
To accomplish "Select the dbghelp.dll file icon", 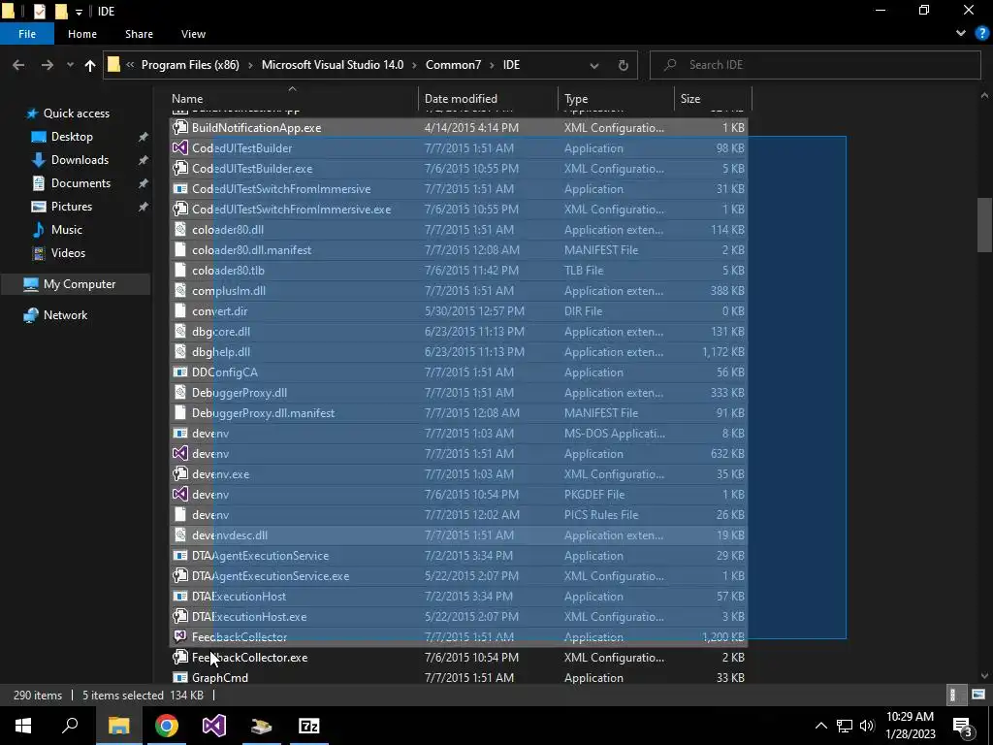I will tap(179, 351).
